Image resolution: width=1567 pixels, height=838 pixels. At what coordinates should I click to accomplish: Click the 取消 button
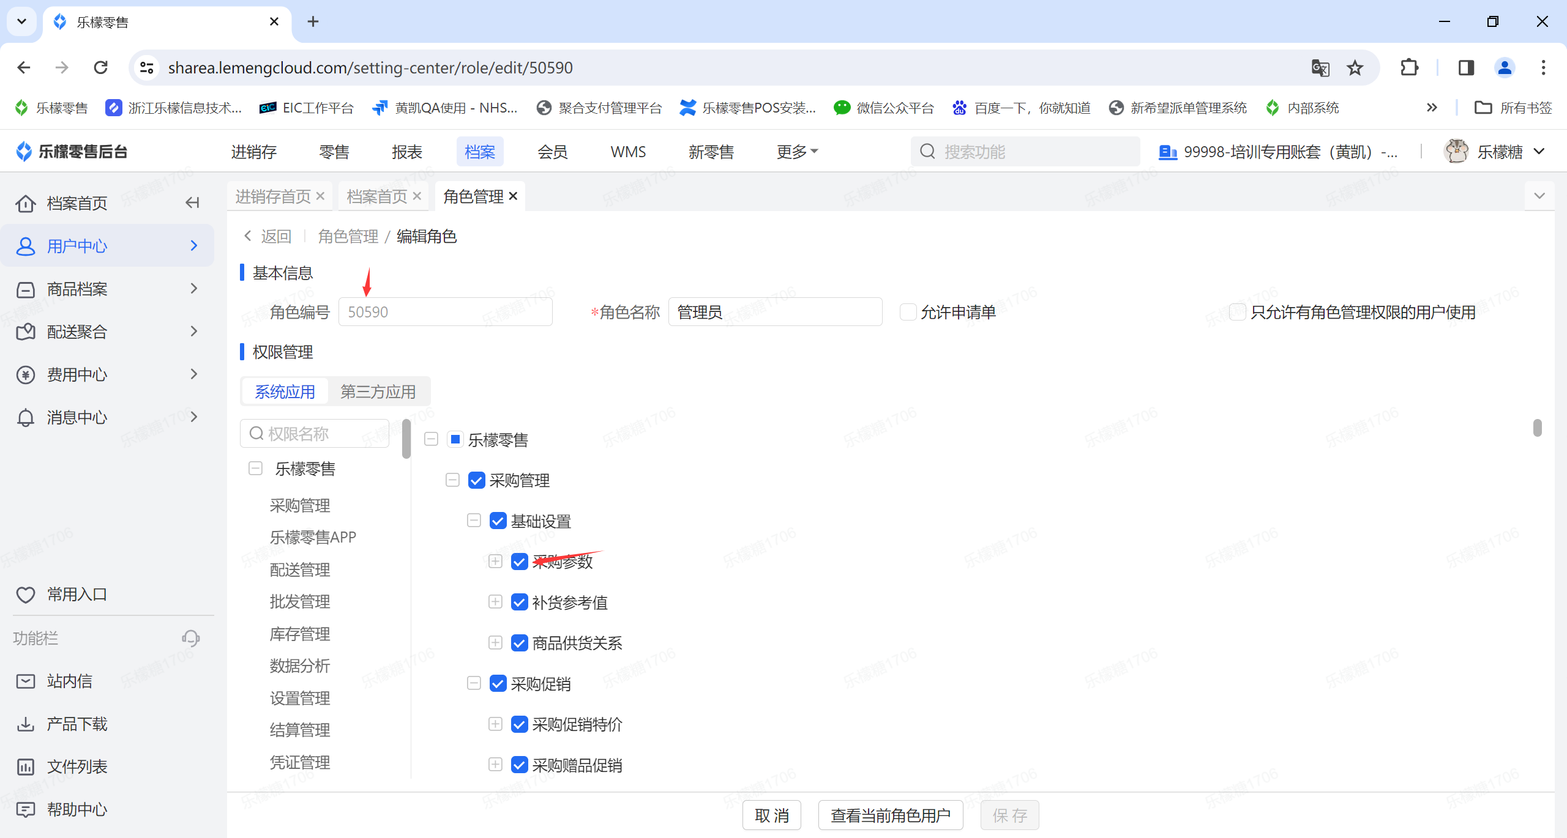pos(772,815)
